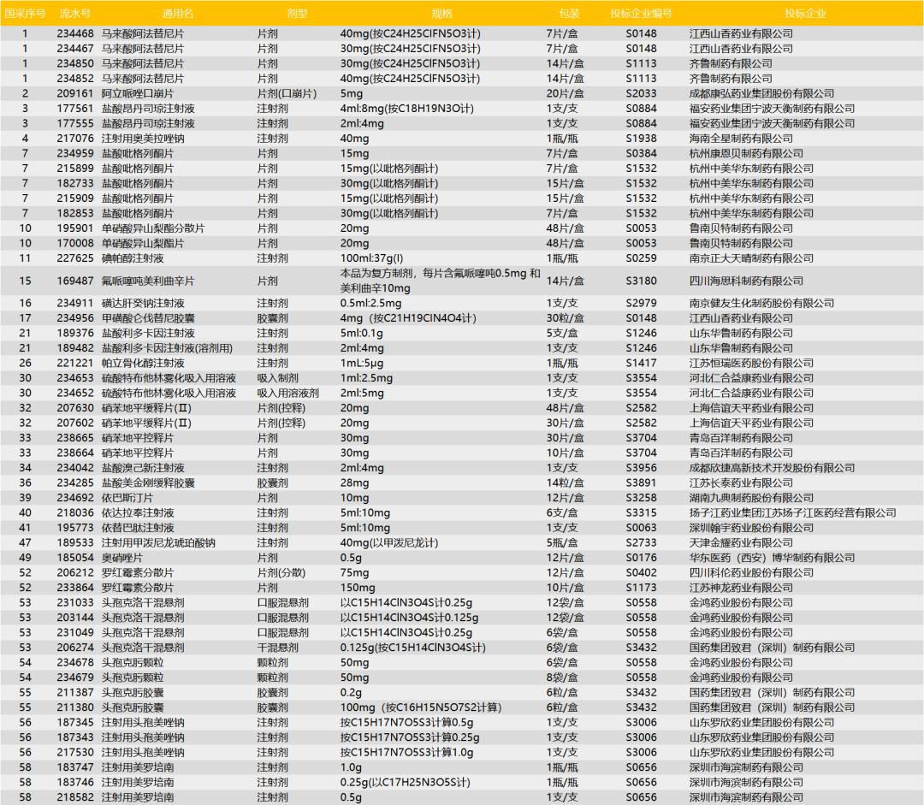This screenshot has height=805, width=924.
Task: Click dosage form 吸入制剂
Action: click(277, 378)
